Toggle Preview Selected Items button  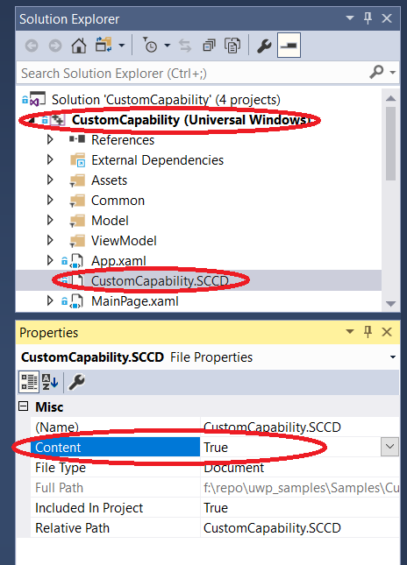[289, 45]
